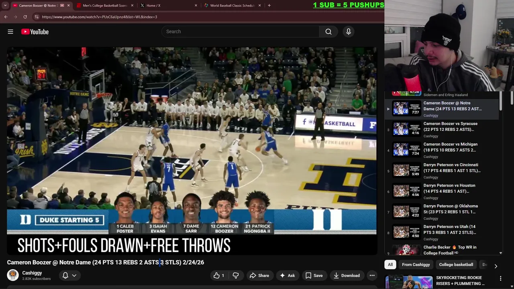Close the World Baseball Classic Schedule tab
The image size is (514, 289).
coord(260,6)
